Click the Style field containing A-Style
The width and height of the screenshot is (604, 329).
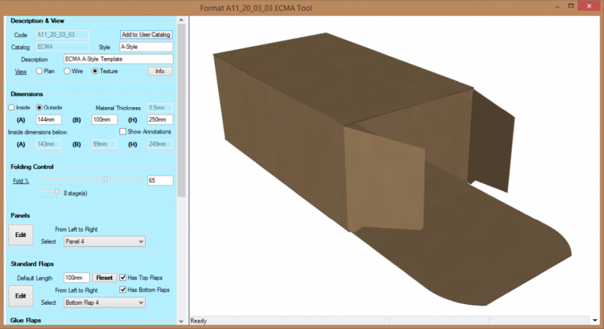[x=146, y=47]
